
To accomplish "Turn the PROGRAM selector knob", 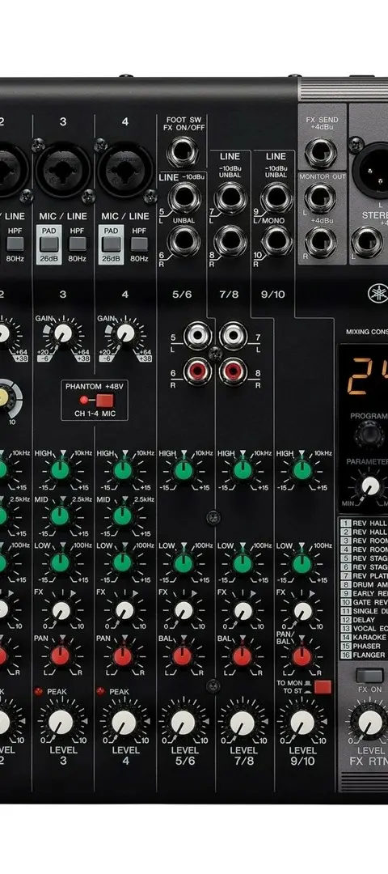I will click(369, 434).
